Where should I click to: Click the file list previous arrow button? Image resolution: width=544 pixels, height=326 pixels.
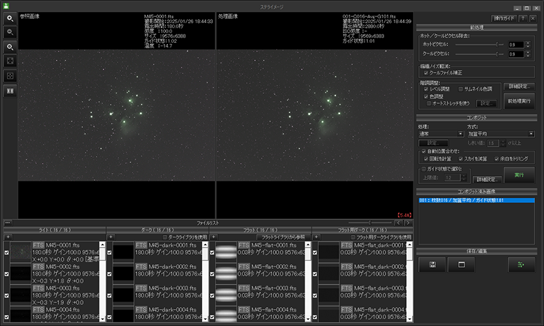398,223
